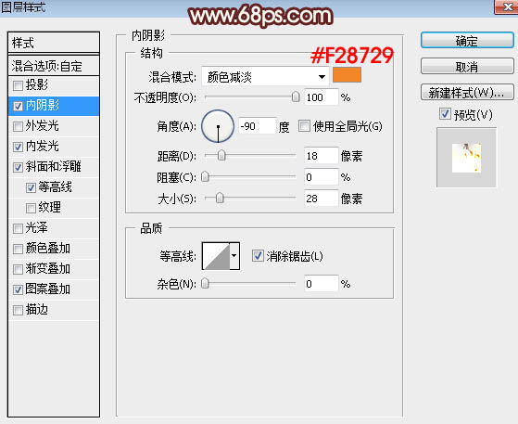Enable the 投影 drop shadow checkbox
518x424 pixels.
(18, 85)
